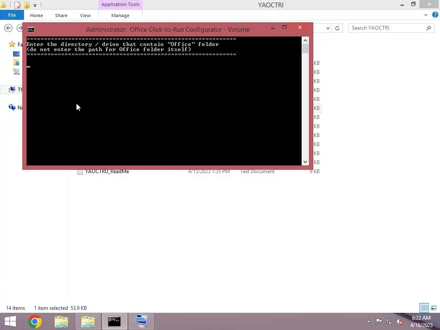Image resolution: width=440 pixels, height=330 pixels.
Task: Click the "14 items" status bar text
Action: [x=15, y=308]
